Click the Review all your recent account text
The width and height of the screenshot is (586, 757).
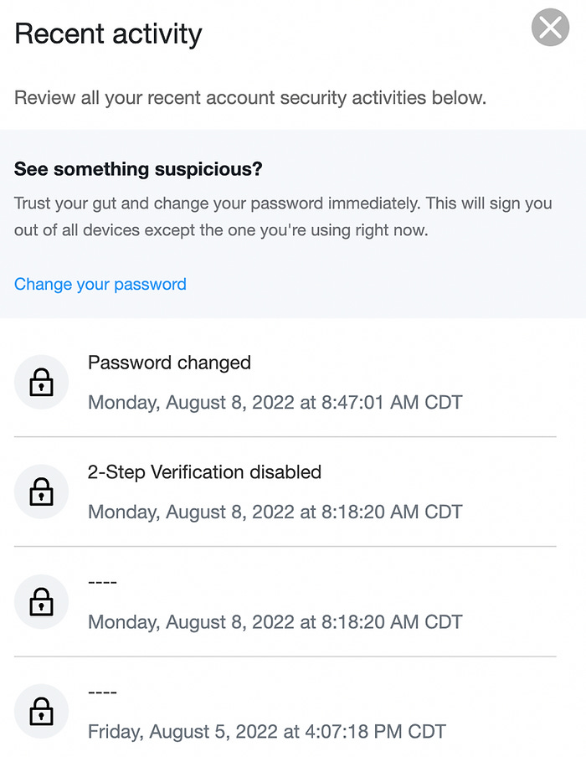(250, 98)
